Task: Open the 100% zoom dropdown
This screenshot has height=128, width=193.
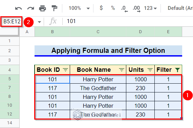Action: tap(79, 8)
